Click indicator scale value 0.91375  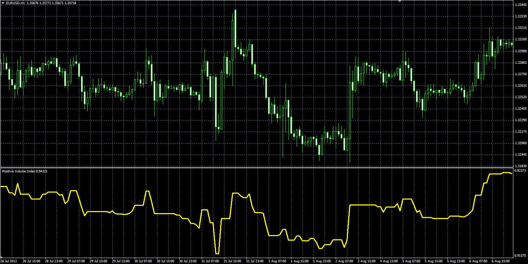[521, 256]
